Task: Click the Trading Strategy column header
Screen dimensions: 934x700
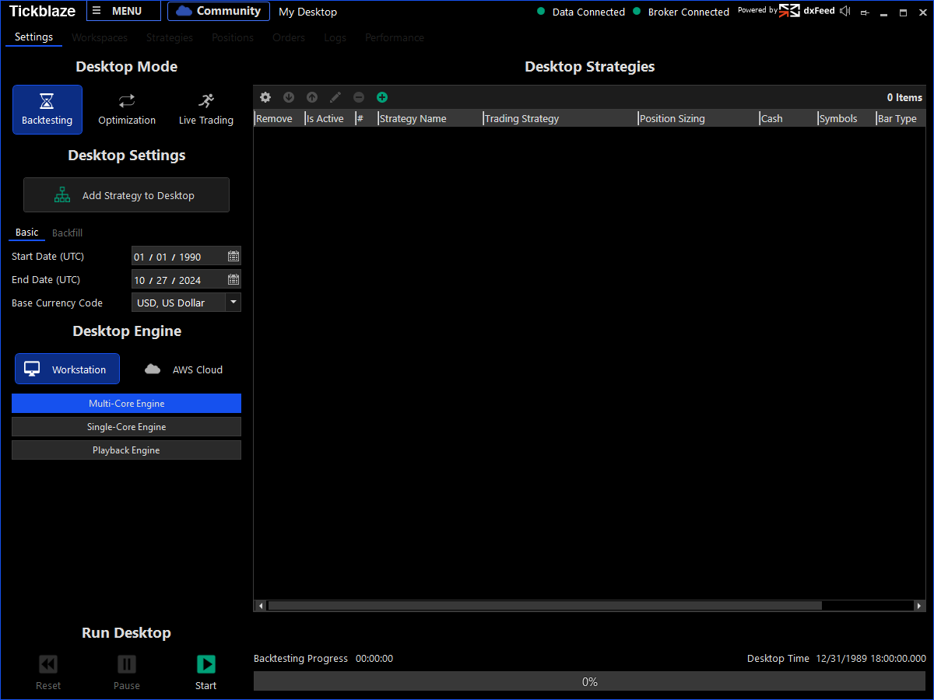Action: click(x=560, y=118)
